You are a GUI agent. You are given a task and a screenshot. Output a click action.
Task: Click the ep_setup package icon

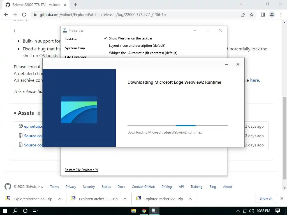click(x=21, y=126)
